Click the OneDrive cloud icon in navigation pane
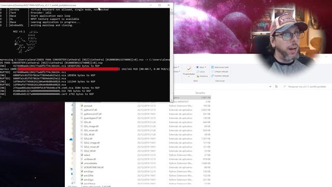Viewport: 332px width, 187px height. coord(71,139)
